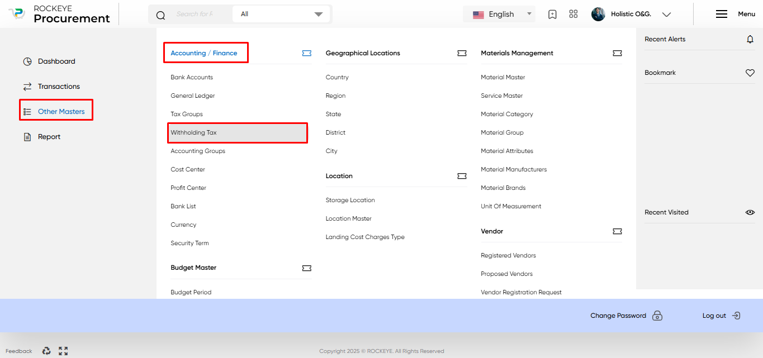This screenshot has width=763, height=358.
Task: Click the refresh icon beside Feedback
Action: [x=46, y=351]
